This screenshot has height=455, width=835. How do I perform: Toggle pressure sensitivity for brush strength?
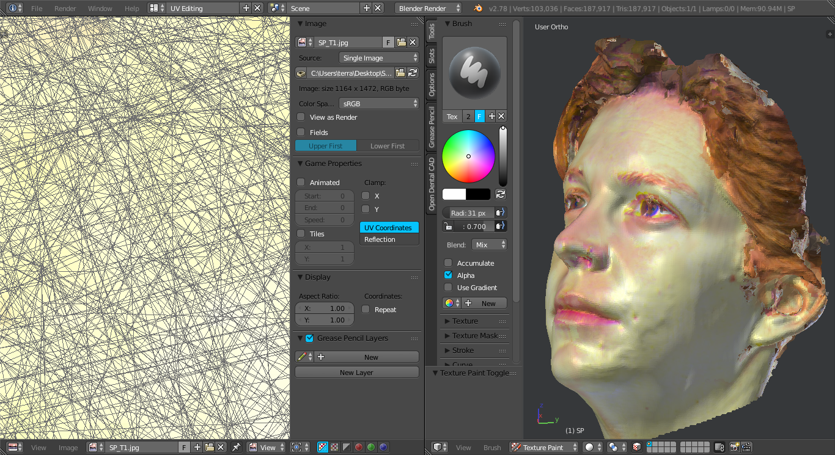tap(501, 226)
